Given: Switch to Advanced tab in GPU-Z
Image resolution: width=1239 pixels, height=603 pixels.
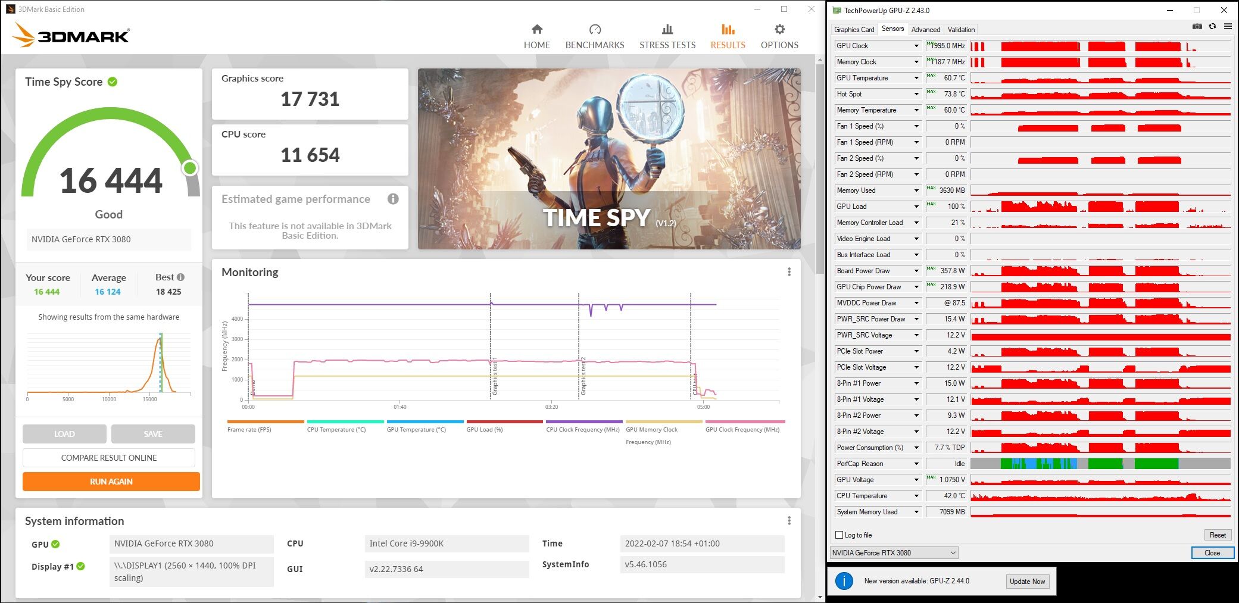Looking at the screenshot, I should [x=926, y=29].
